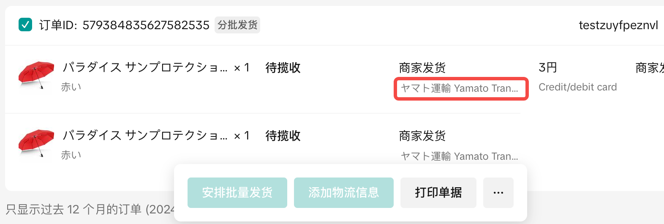Click the 3円 order amount
The height and width of the screenshot is (224, 664).
pos(548,68)
